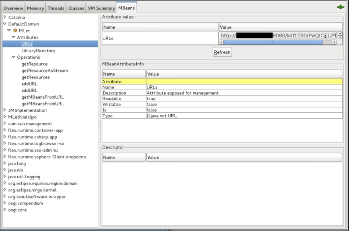Expand the JMImplementation node

(x=5, y=110)
